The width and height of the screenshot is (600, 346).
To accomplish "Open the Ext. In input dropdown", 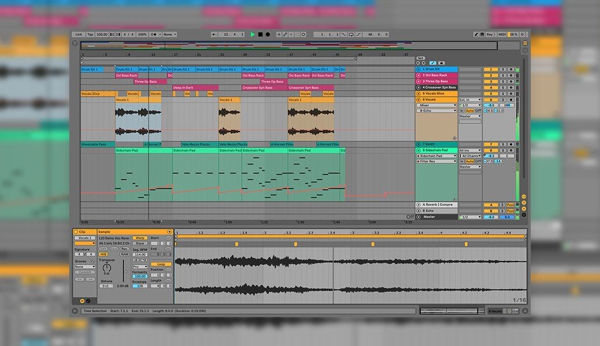I will (x=470, y=100).
